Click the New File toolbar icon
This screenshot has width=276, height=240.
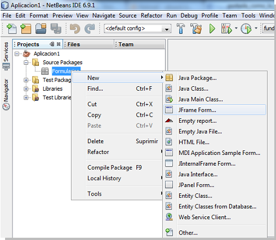[12, 29]
